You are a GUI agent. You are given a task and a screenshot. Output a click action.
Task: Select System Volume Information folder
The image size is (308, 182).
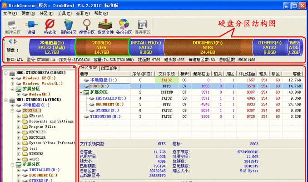[x=52, y=143]
